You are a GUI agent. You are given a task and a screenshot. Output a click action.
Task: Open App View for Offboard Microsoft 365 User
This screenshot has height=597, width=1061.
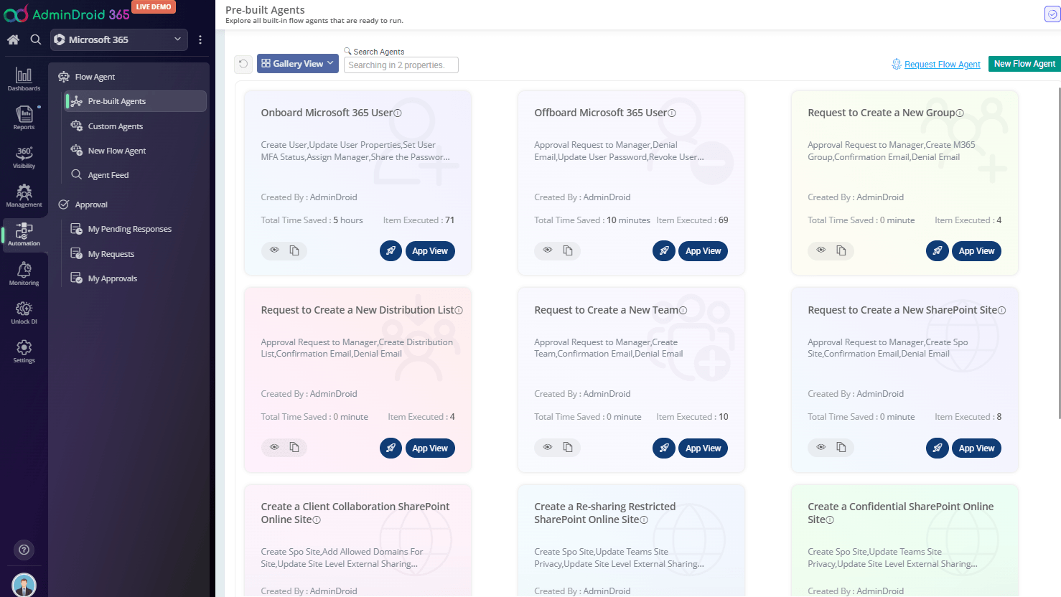click(703, 251)
